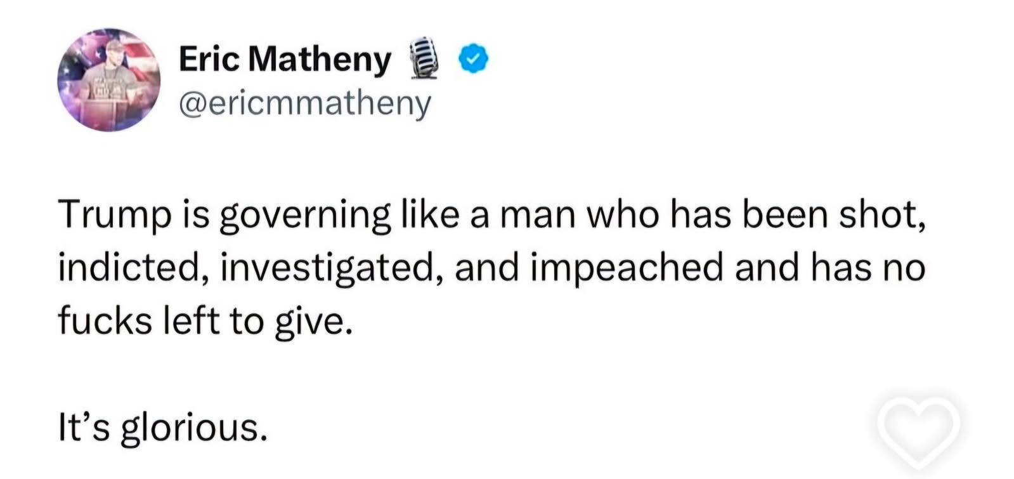1014x479 pixels.
Task: Click the microphone emoji beside the name
Action: 425,58
